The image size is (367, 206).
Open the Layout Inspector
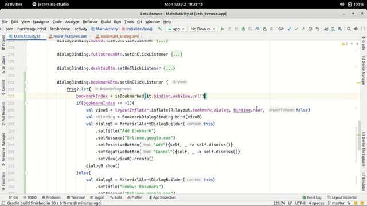point(342,197)
